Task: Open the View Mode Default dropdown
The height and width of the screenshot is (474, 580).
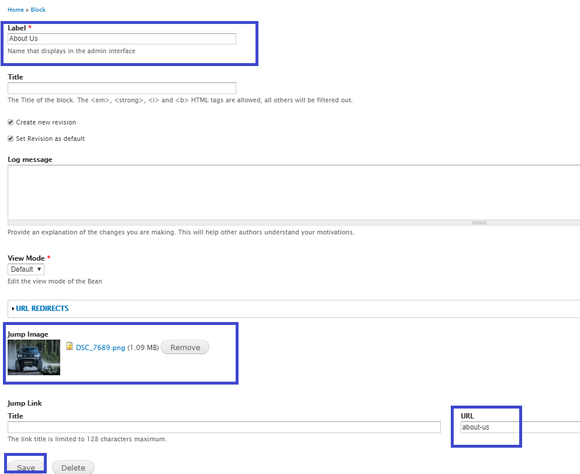Action: click(x=26, y=269)
